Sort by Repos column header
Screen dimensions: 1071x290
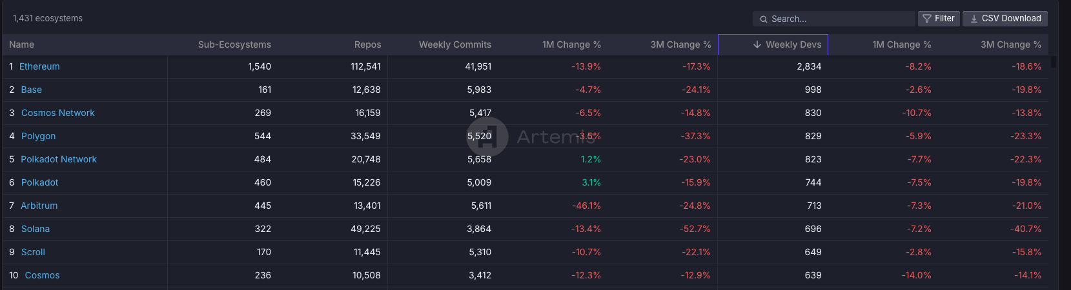(x=367, y=44)
